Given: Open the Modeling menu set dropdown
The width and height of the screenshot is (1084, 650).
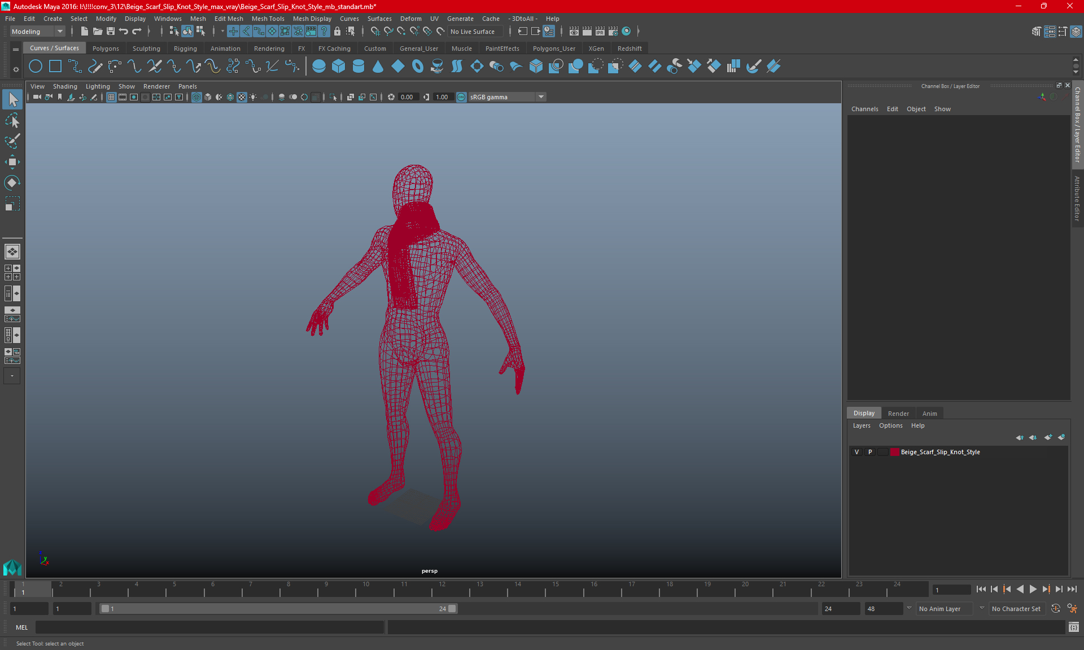Looking at the screenshot, I should (37, 32).
